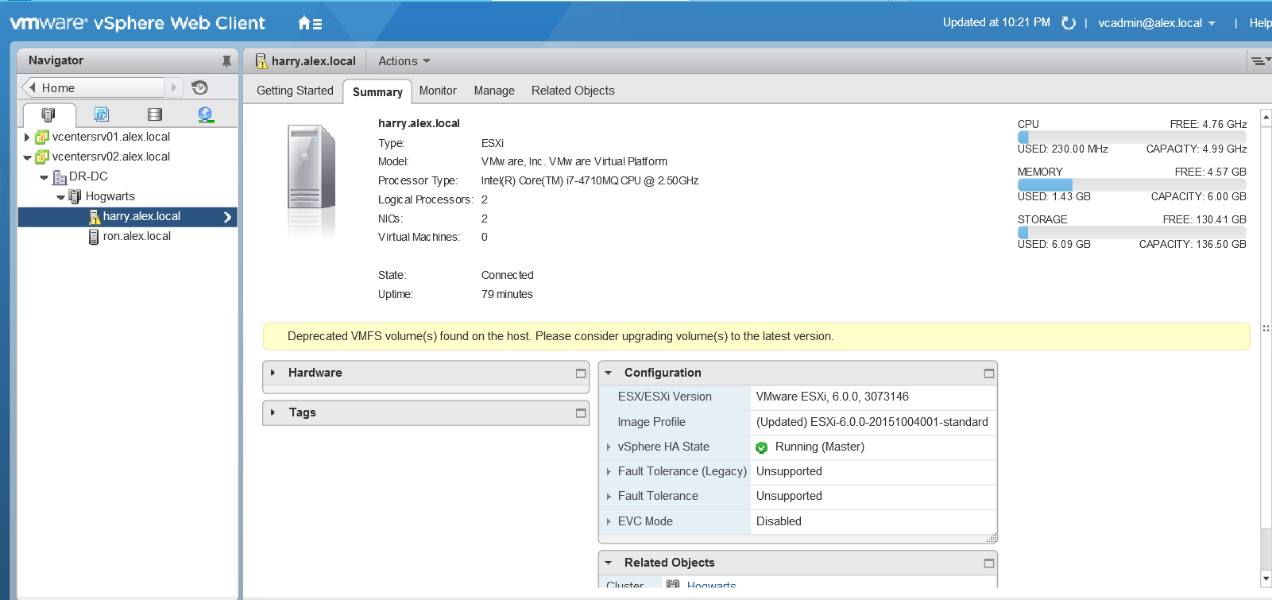1272x600 pixels.
Task: Expand the vSphere HA State row
Action: pos(609,447)
